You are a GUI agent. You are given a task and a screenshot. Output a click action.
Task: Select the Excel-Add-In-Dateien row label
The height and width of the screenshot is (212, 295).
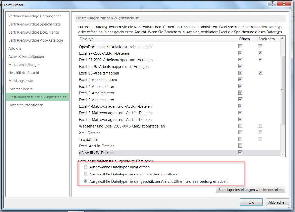97,146
